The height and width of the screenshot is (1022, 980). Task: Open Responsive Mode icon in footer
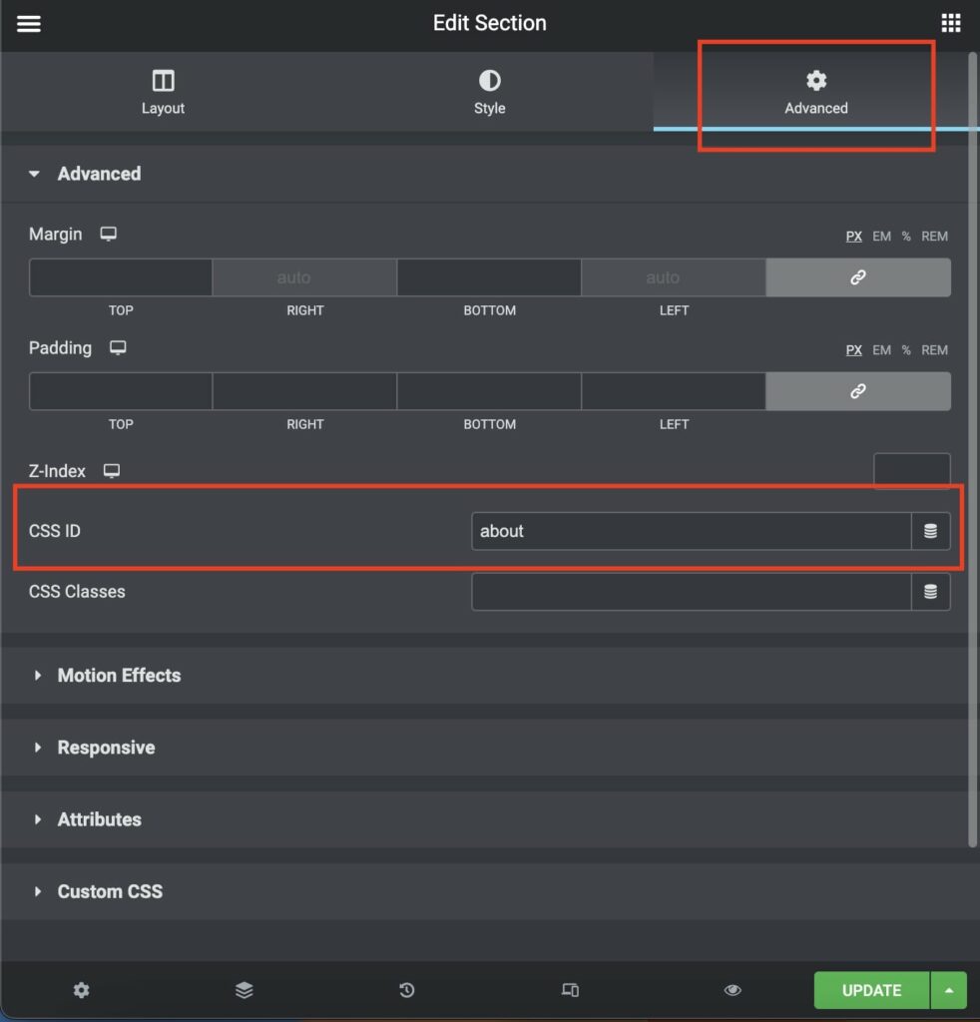click(x=570, y=990)
